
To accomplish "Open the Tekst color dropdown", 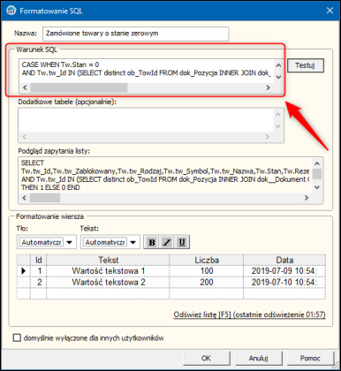I will pyautogui.click(x=133, y=242).
